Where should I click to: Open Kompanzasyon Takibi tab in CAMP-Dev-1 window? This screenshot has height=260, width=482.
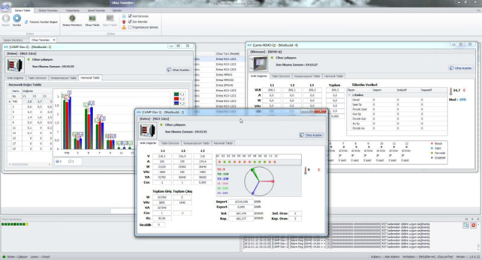(196, 144)
